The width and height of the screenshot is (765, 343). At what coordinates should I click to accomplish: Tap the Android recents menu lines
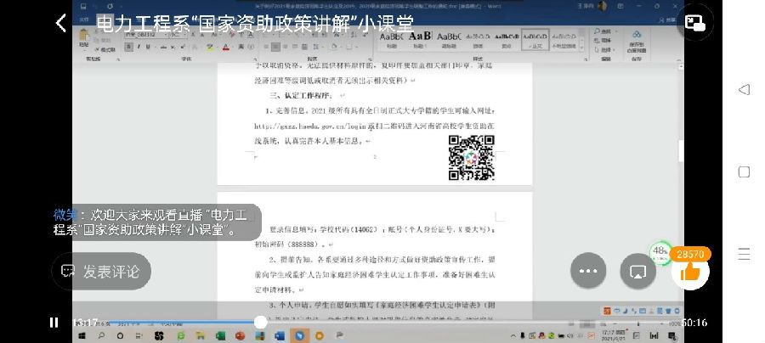pyautogui.click(x=744, y=254)
